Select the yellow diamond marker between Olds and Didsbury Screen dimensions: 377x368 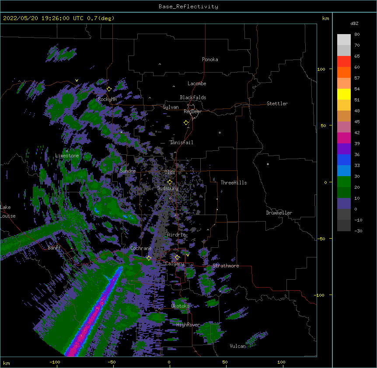[x=170, y=182]
